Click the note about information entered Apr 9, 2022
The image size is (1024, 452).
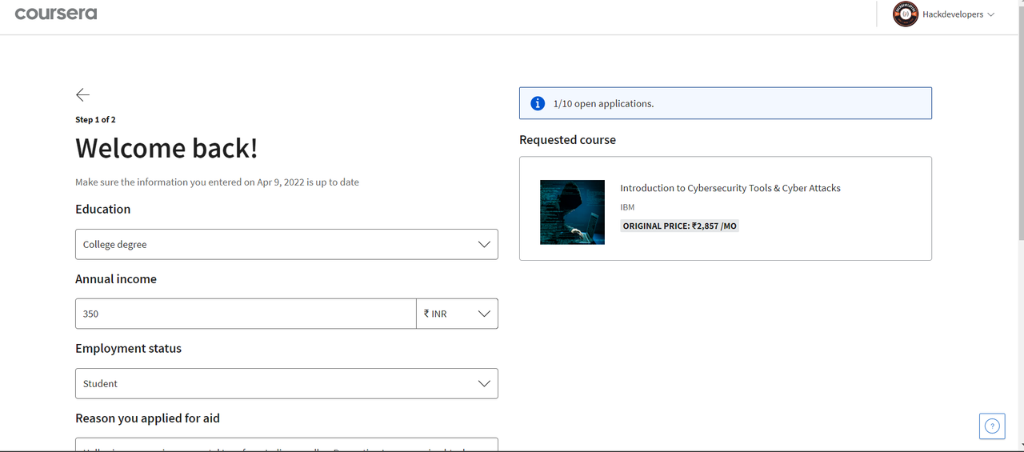tap(217, 182)
